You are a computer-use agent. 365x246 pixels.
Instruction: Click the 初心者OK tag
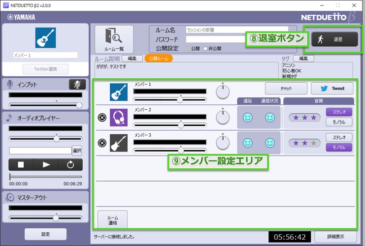tap(292, 71)
